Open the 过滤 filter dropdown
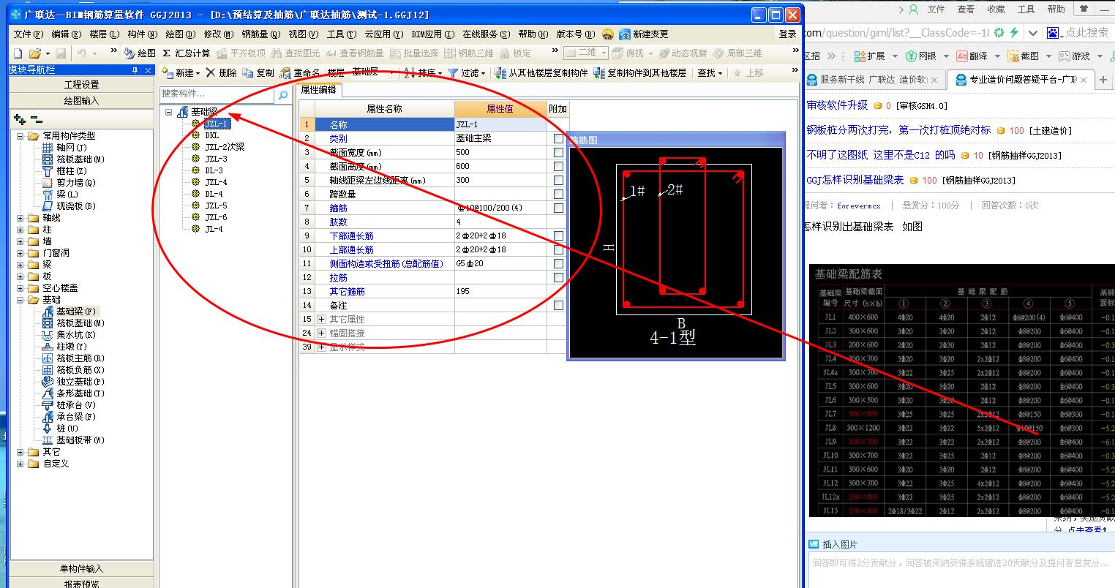The image size is (1115, 588). [483, 73]
